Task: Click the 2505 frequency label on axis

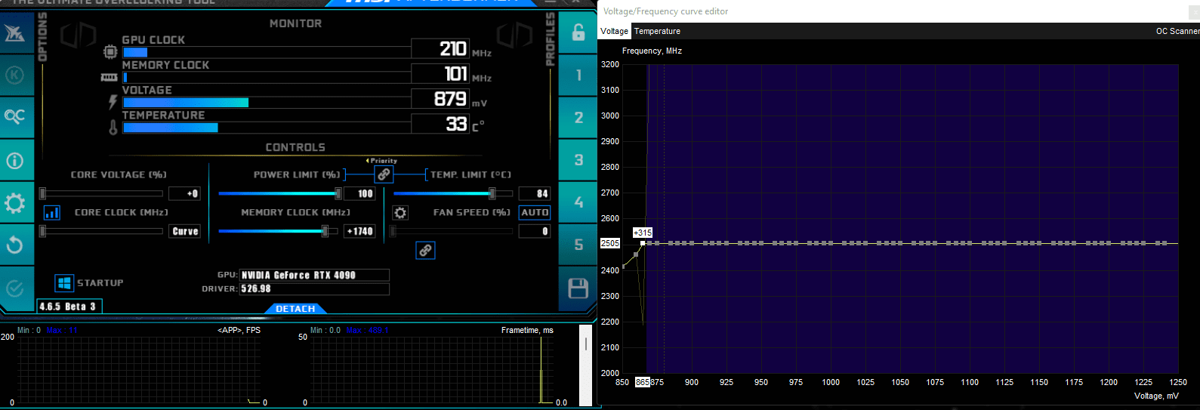Action: coord(610,243)
